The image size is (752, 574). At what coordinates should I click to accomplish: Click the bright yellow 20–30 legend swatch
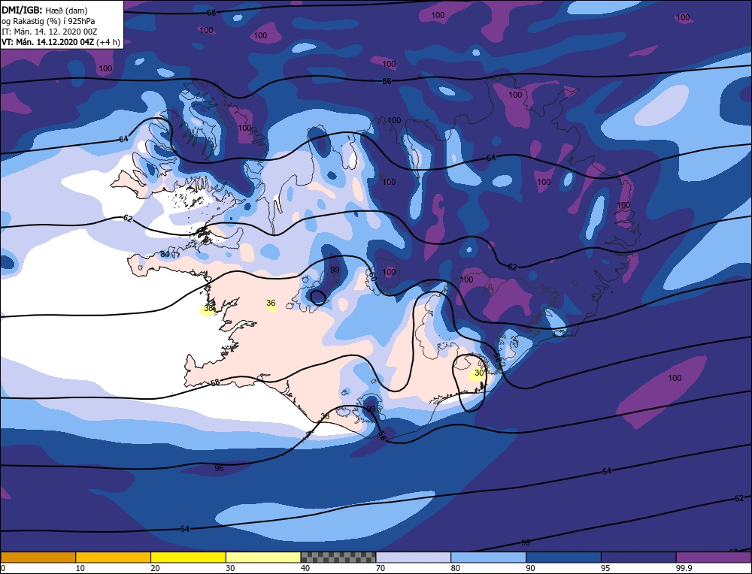tap(188, 557)
